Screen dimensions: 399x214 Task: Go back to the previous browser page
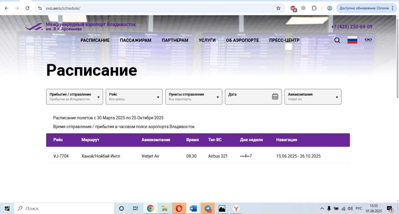tap(7, 8)
